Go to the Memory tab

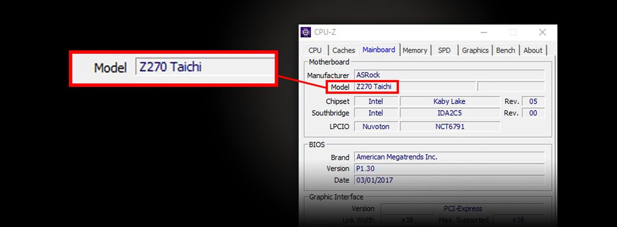(x=414, y=50)
